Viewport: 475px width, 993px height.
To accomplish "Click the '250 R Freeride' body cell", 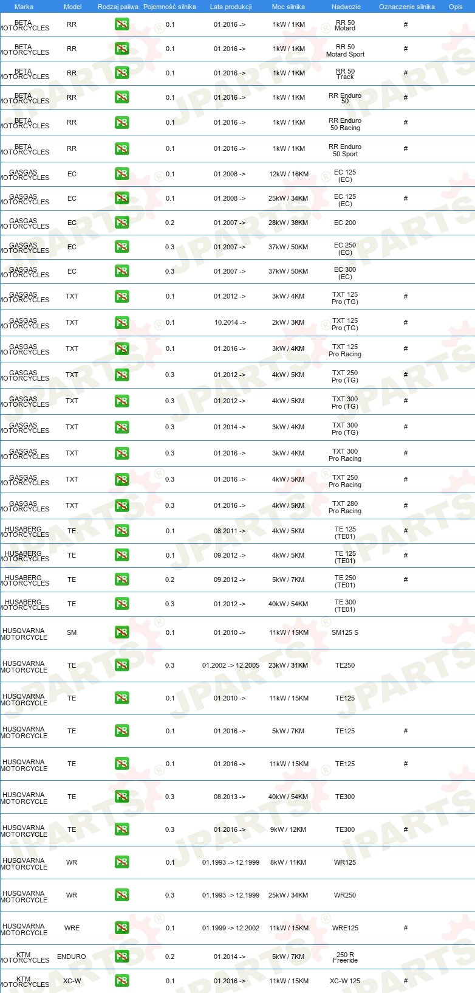I will tap(345, 957).
